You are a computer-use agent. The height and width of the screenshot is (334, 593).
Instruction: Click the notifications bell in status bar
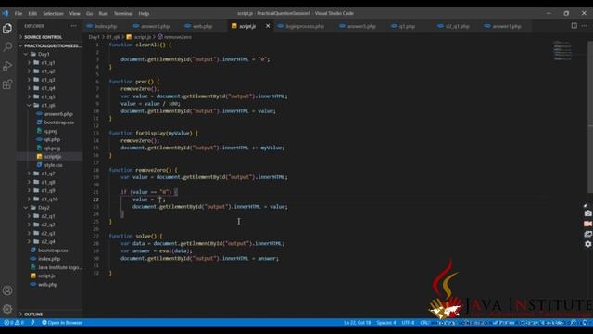(x=585, y=323)
